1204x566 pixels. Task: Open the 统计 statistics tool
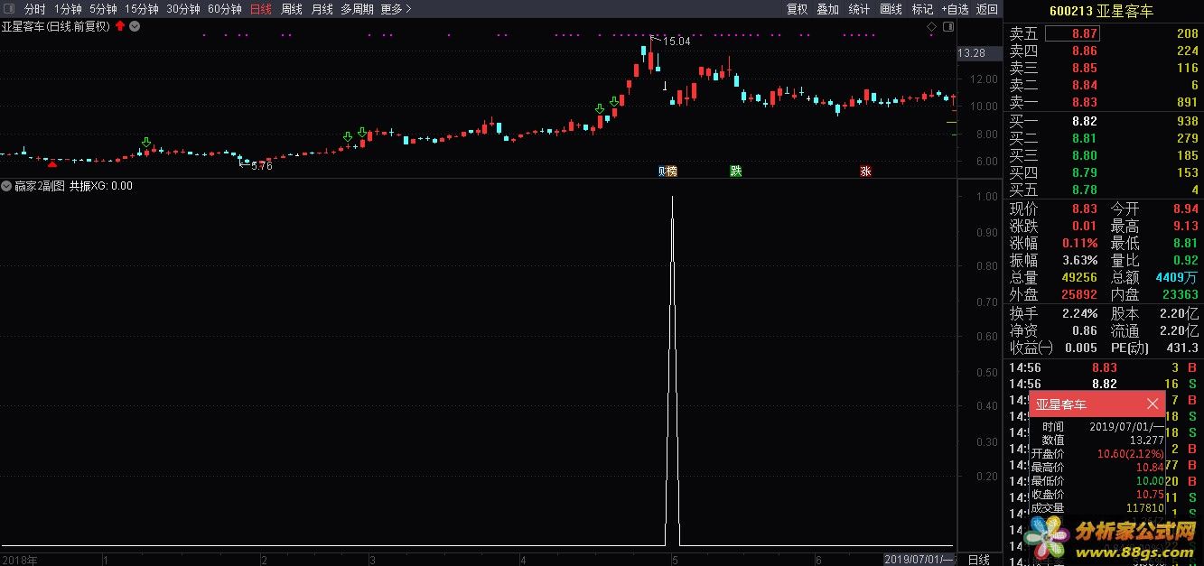859,9
